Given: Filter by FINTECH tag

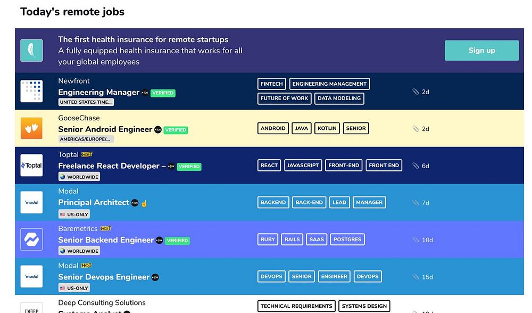Looking at the screenshot, I should point(271,84).
